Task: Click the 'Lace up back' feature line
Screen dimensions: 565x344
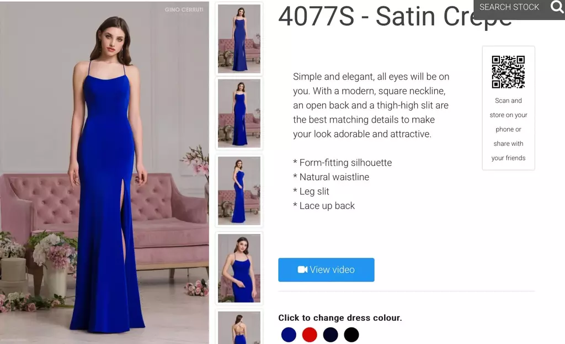Action: tap(324, 205)
